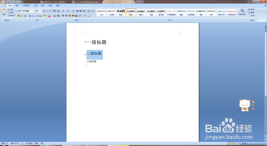267x146 pixels.
Task: Undo last action in quick access toolbar
Action: (11, 2)
